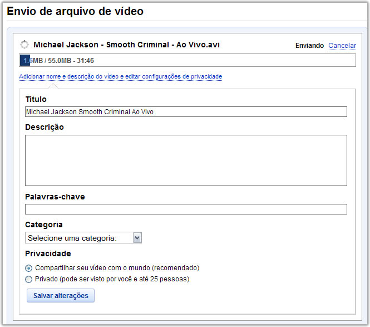Select 'Compartilhar seu vídeo com o mundo' radio button
The image size is (370, 327).
coord(29,268)
